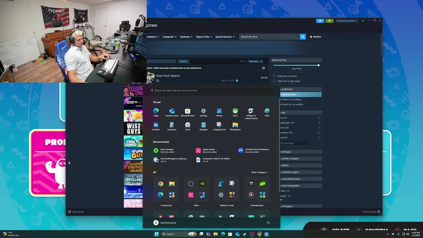Open Photos pinned app
Viewport: 423px width, 238px height.
(219, 112)
